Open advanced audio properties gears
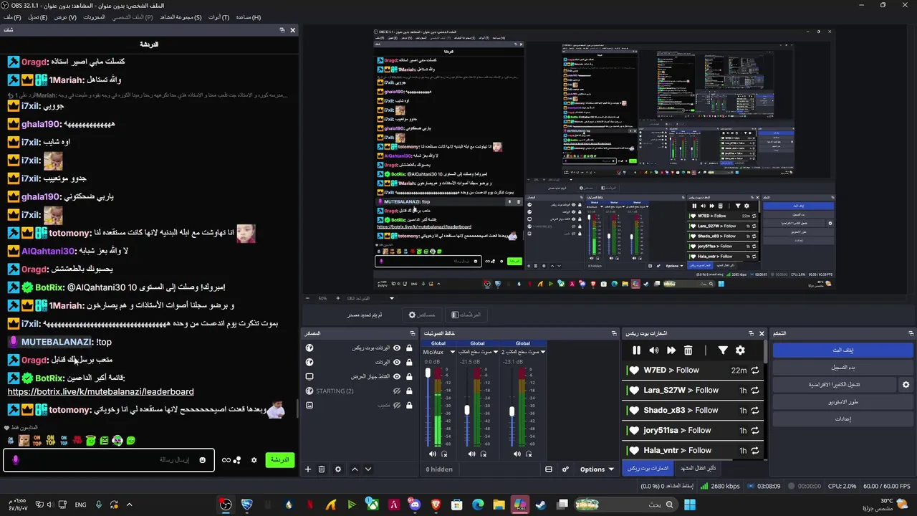The image size is (917, 516). (565, 469)
